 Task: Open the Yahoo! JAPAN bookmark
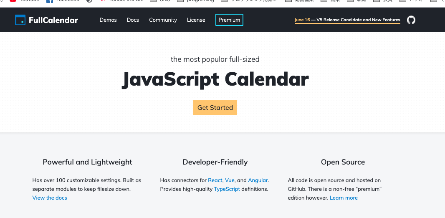122,1
